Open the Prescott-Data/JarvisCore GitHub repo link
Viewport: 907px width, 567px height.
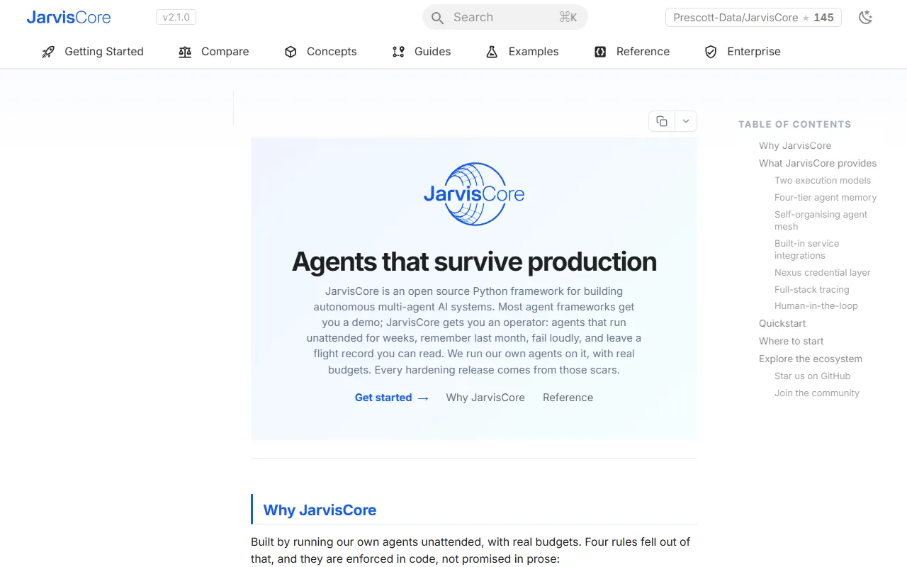click(753, 18)
